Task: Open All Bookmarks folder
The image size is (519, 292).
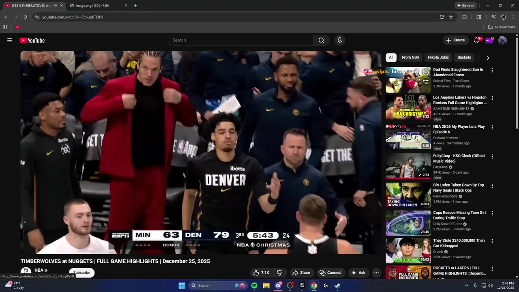Action: (502, 27)
